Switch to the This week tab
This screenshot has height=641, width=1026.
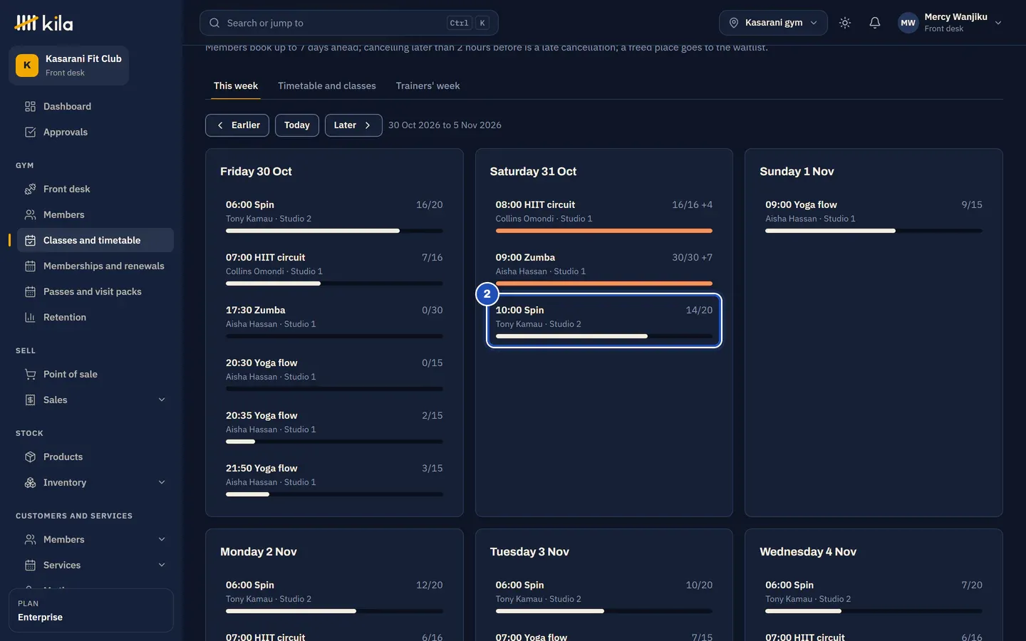236,85
